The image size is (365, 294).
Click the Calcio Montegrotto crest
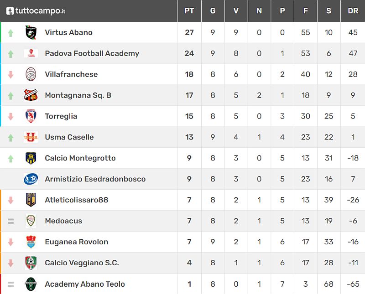(31, 158)
